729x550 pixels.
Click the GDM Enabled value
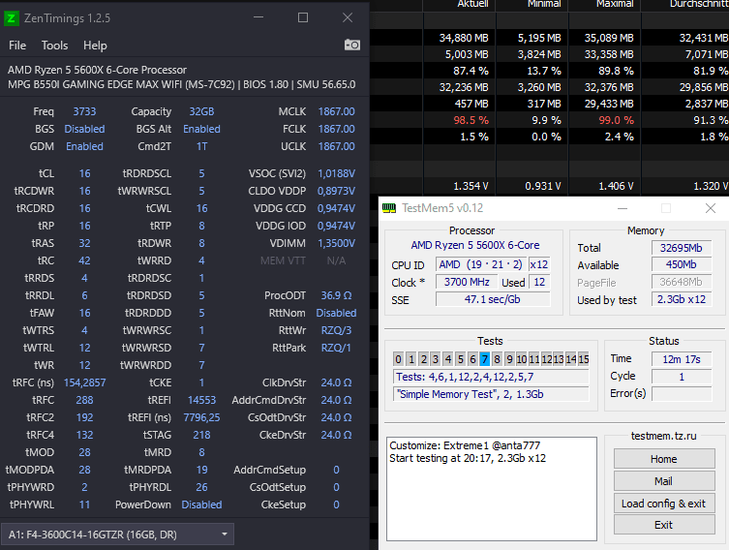[84, 146]
